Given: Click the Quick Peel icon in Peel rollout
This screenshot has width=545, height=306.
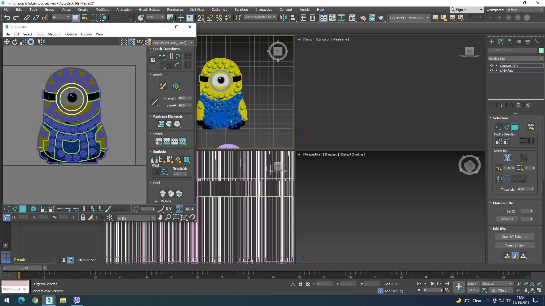Looking at the screenshot, I should click(163, 194).
